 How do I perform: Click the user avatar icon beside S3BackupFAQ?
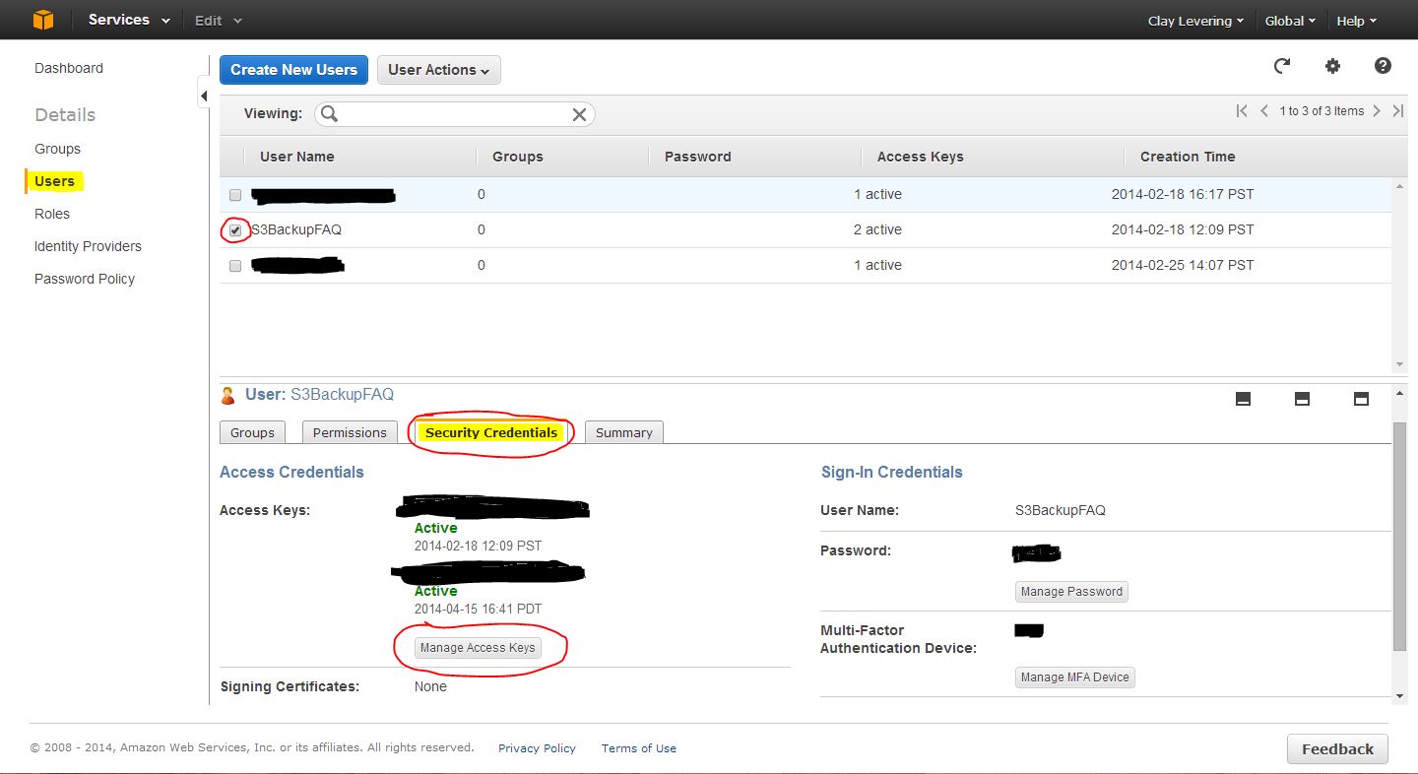coord(228,395)
